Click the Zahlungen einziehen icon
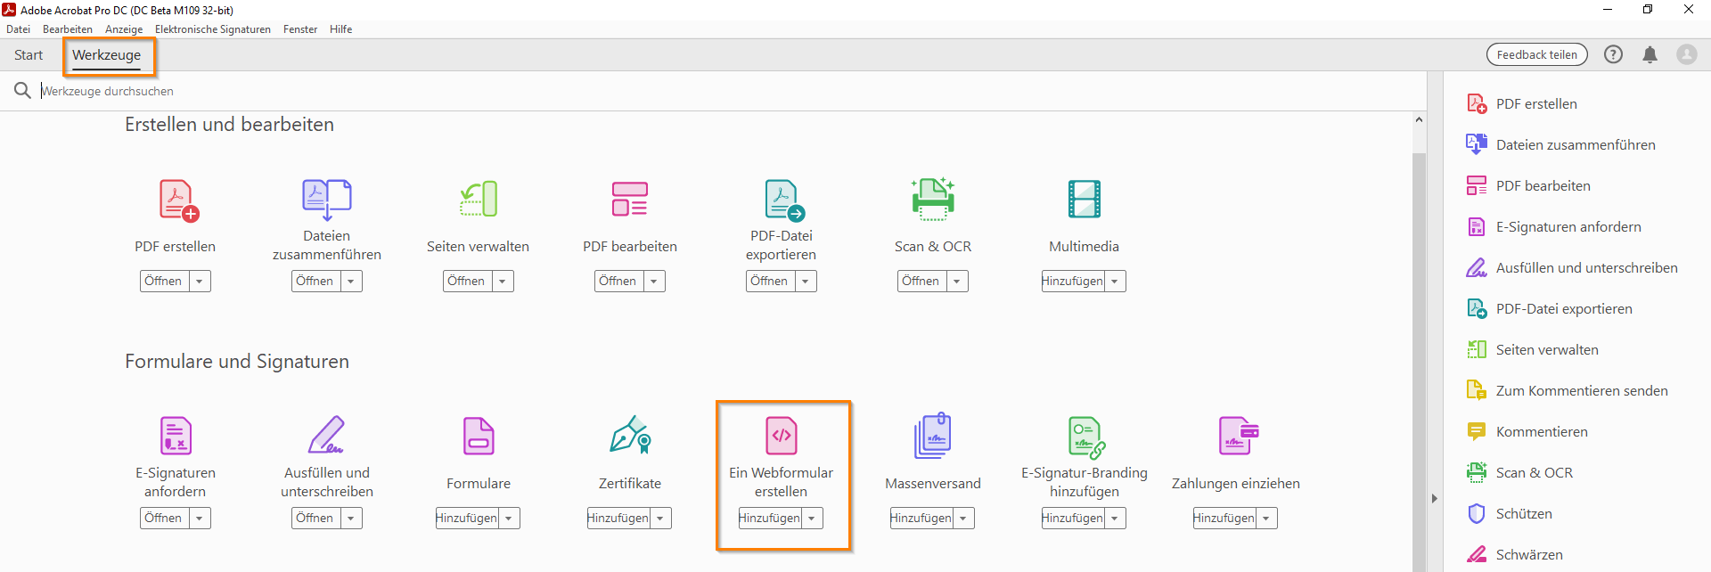The width and height of the screenshot is (1711, 572). [1238, 436]
